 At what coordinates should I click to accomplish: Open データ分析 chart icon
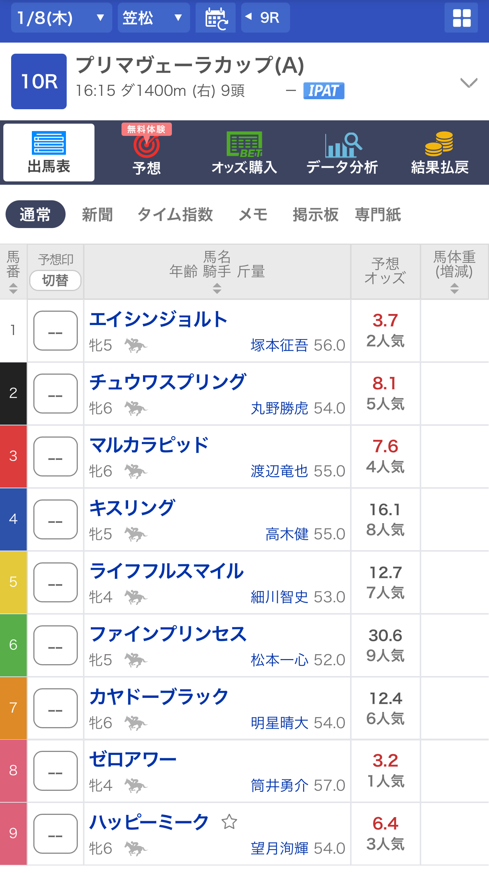[x=342, y=145]
